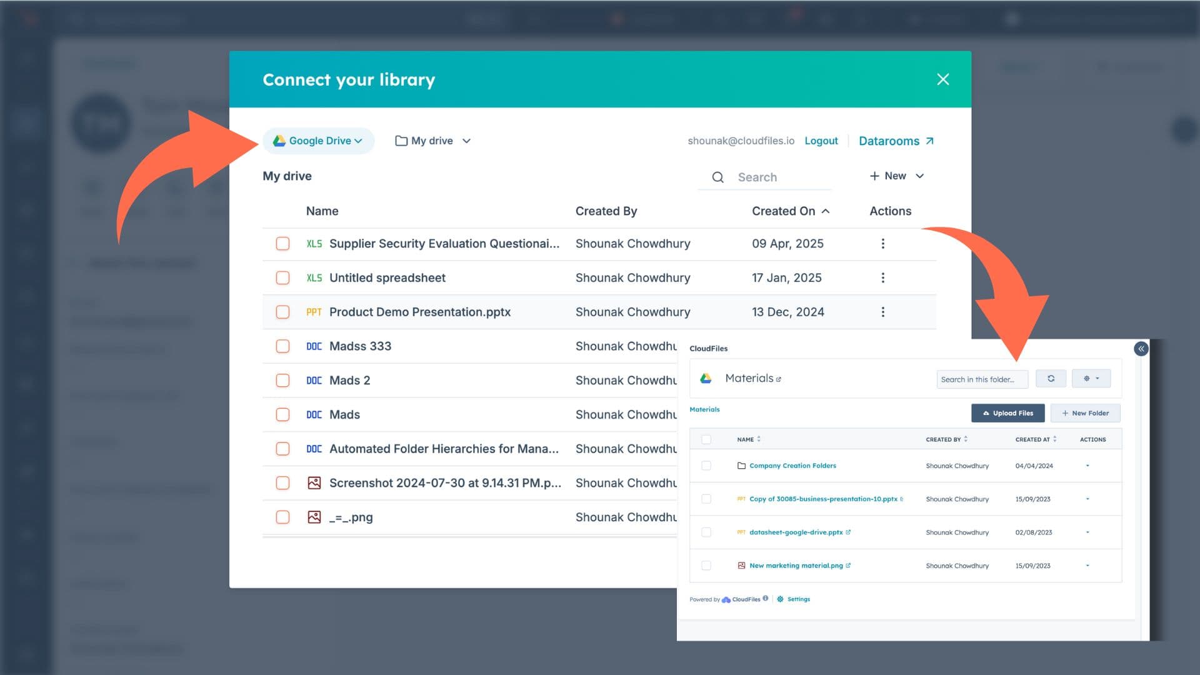The image size is (1200, 675).
Task: Click the Logout link
Action: click(x=821, y=141)
